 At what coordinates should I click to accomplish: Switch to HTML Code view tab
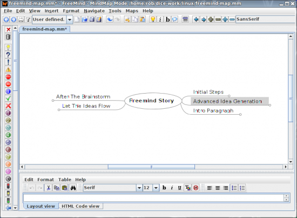(x=80, y=206)
